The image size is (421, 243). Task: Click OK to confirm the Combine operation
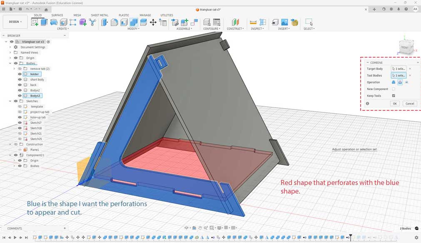(x=395, y=103)
